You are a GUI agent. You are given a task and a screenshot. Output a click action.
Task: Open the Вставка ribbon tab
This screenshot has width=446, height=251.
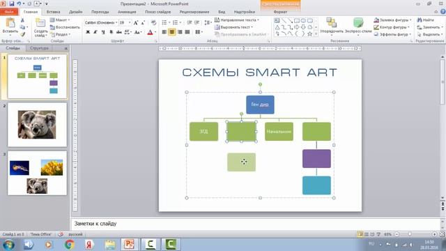(x=53, y=12)
